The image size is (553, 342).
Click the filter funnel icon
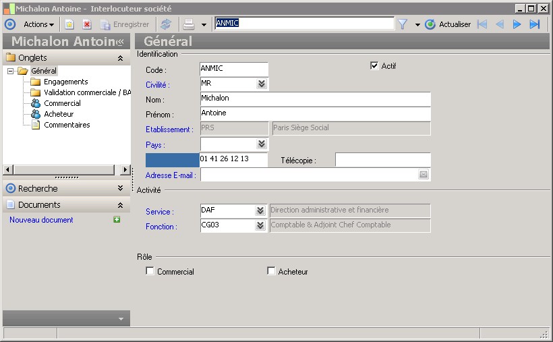tap(403, 24)
